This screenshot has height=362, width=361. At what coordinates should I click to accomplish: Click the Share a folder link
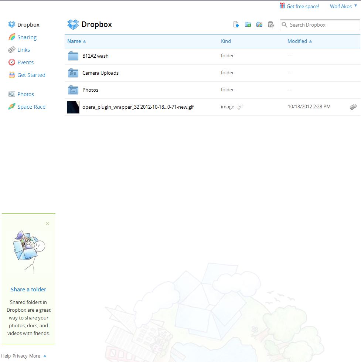[28, 289]
